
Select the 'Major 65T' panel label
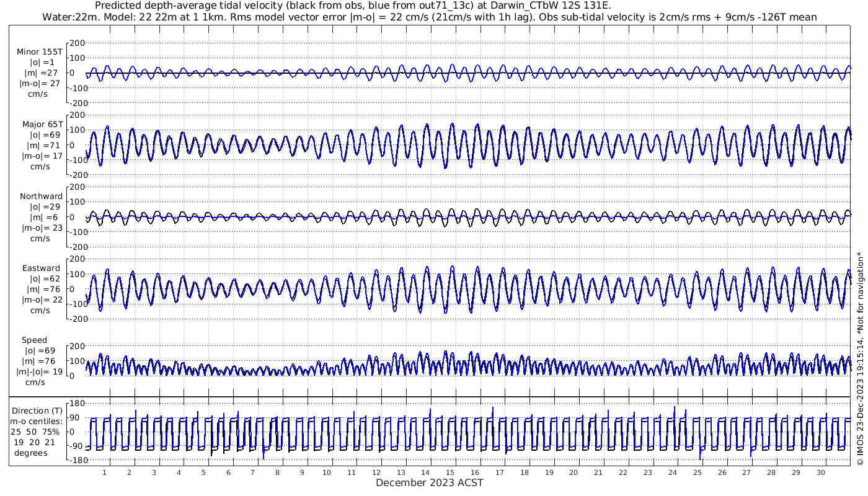point(42,125)
